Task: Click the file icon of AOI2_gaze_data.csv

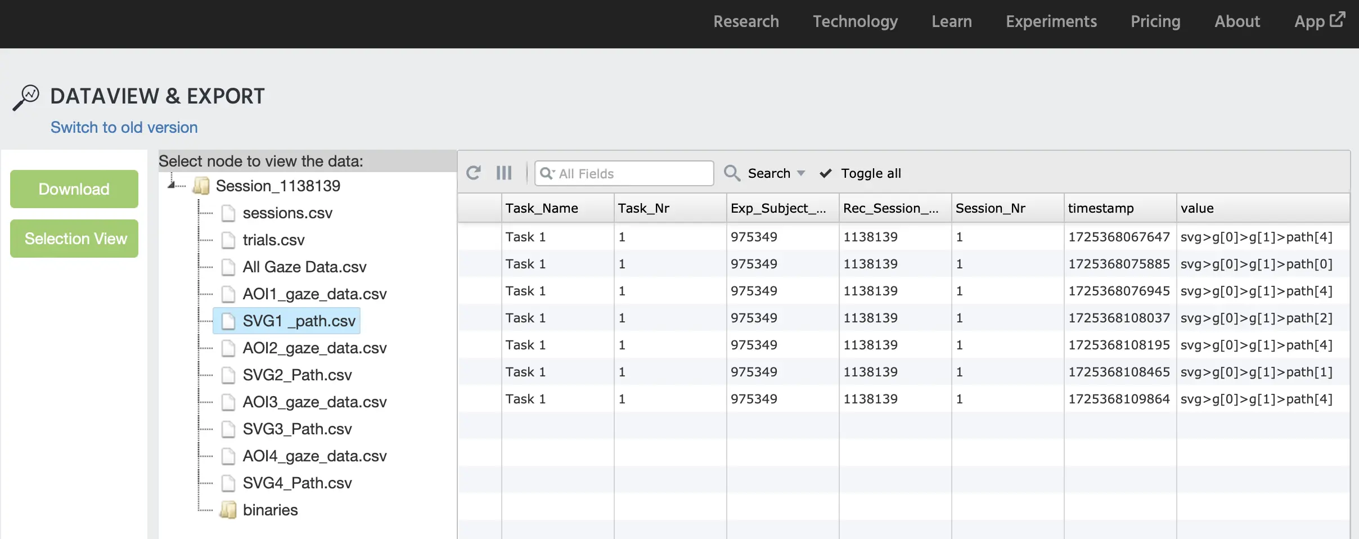Action: [228, 348]
